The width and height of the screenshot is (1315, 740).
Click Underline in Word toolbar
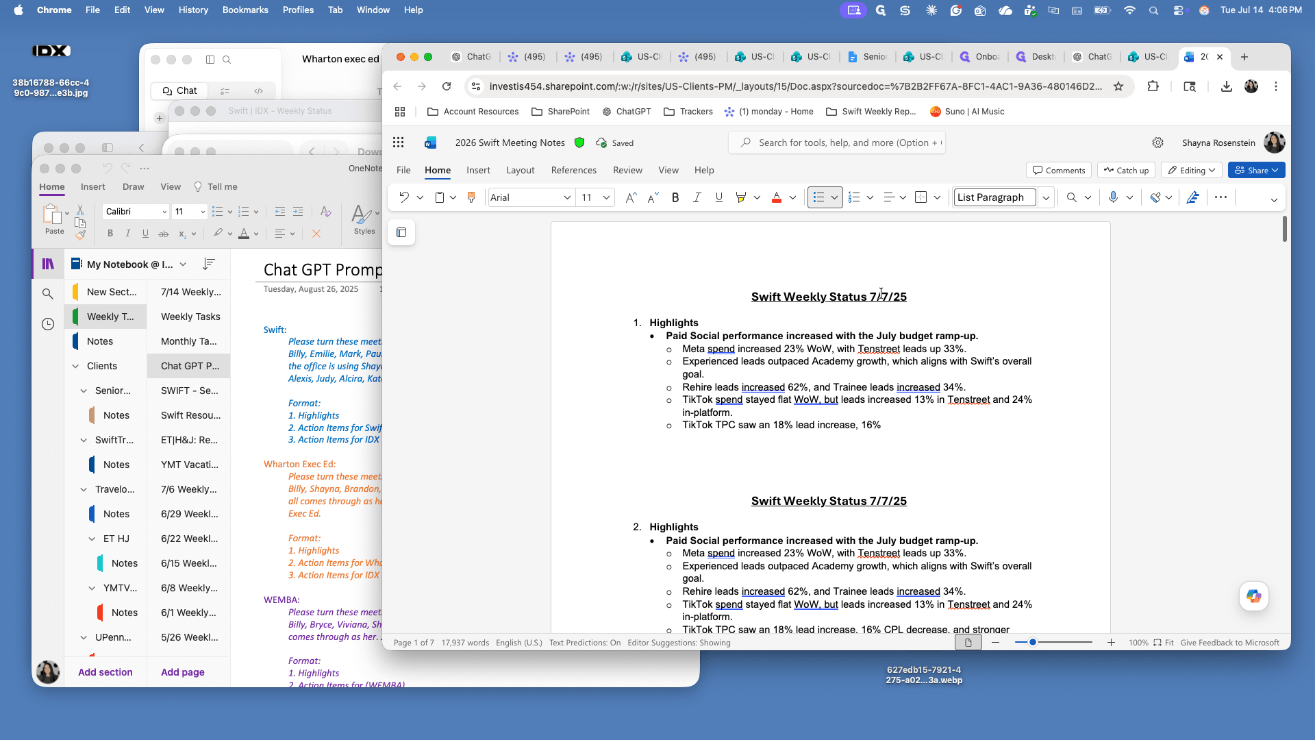[x=718, y=197]
